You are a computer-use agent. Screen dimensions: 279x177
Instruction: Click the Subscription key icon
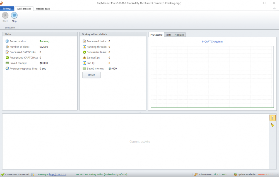pyautogui.click(x=196, y=174)
